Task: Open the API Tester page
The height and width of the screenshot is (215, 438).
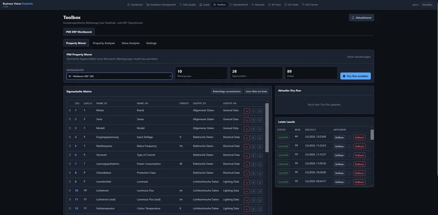Action: [291, 5]
